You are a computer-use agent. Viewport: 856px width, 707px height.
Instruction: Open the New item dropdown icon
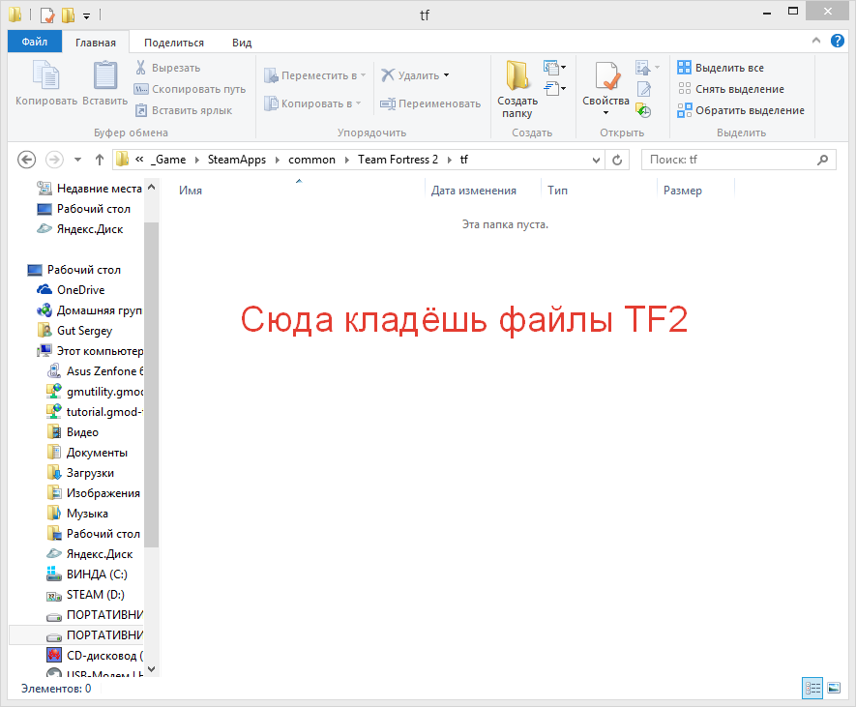pos(554,68)
